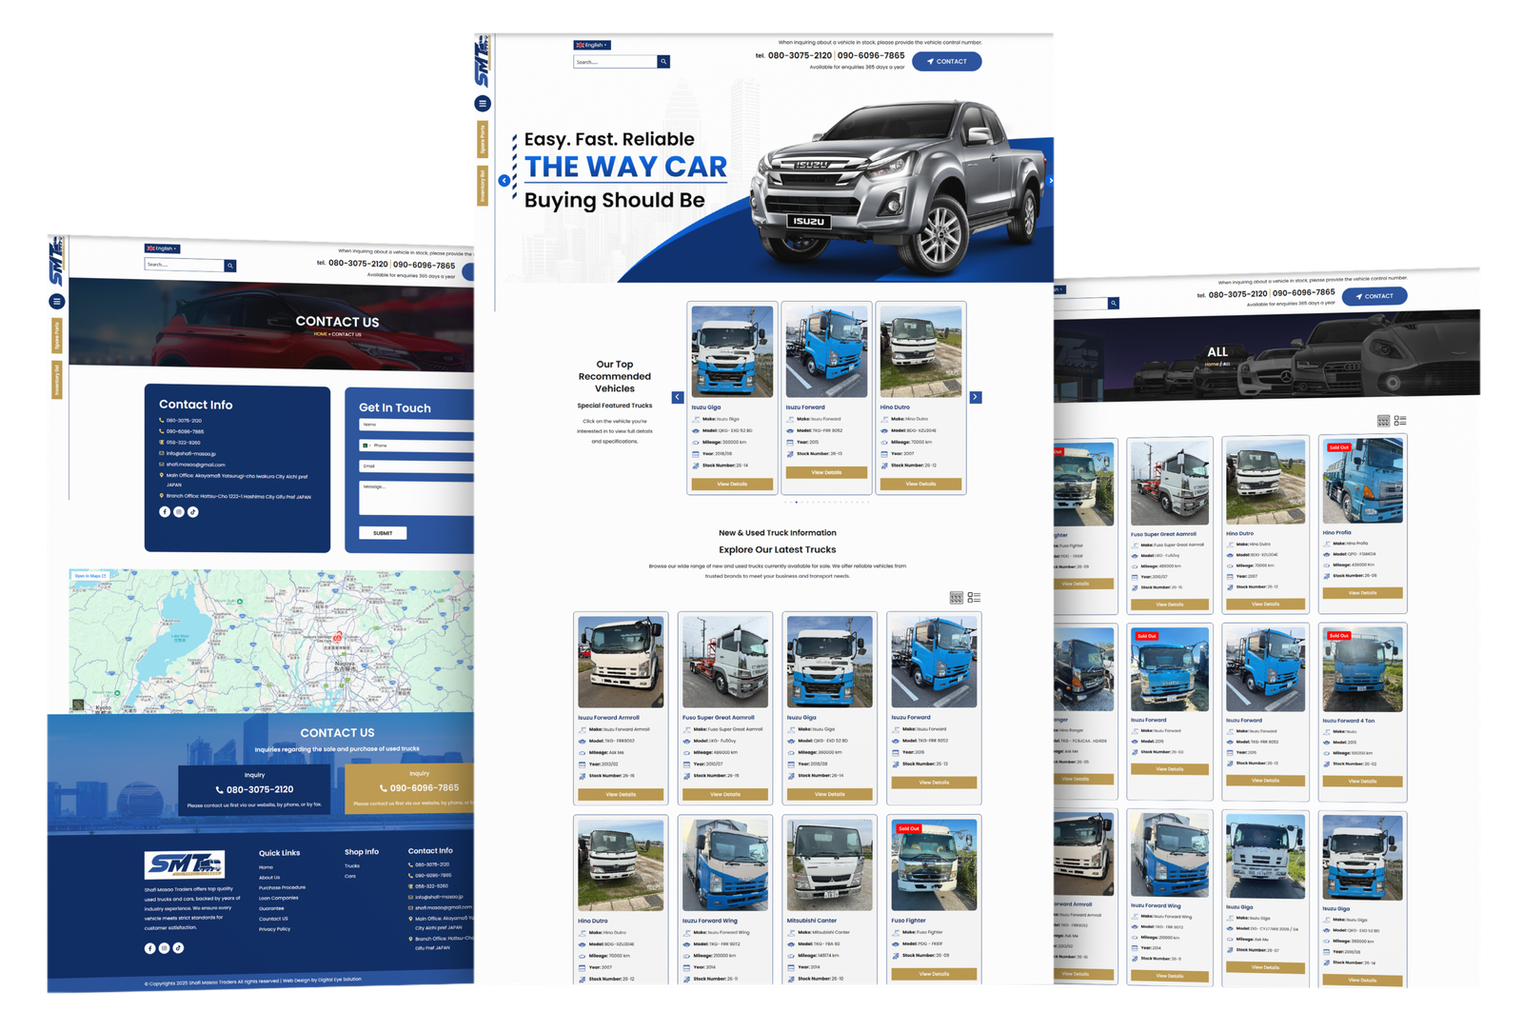Screen dimensions: 1523x1012
Task: Click the CONTACT button on homepage header
Action: pos(947,62)
